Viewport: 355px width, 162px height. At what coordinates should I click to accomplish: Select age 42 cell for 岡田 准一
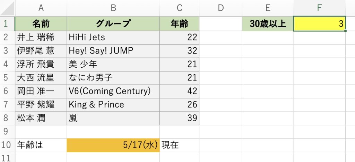click(179, 91)
